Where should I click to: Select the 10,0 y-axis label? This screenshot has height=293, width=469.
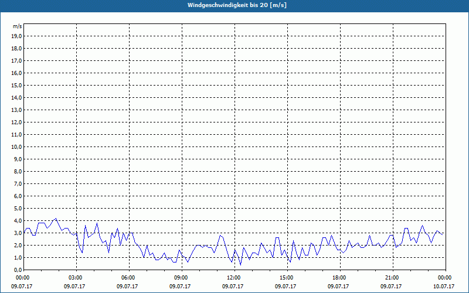(x=16, y=147)
